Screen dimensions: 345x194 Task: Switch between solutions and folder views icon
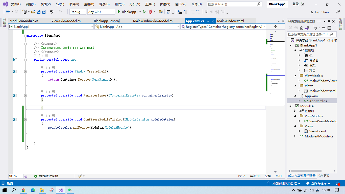pyautogui.click(x=307, y=28)
